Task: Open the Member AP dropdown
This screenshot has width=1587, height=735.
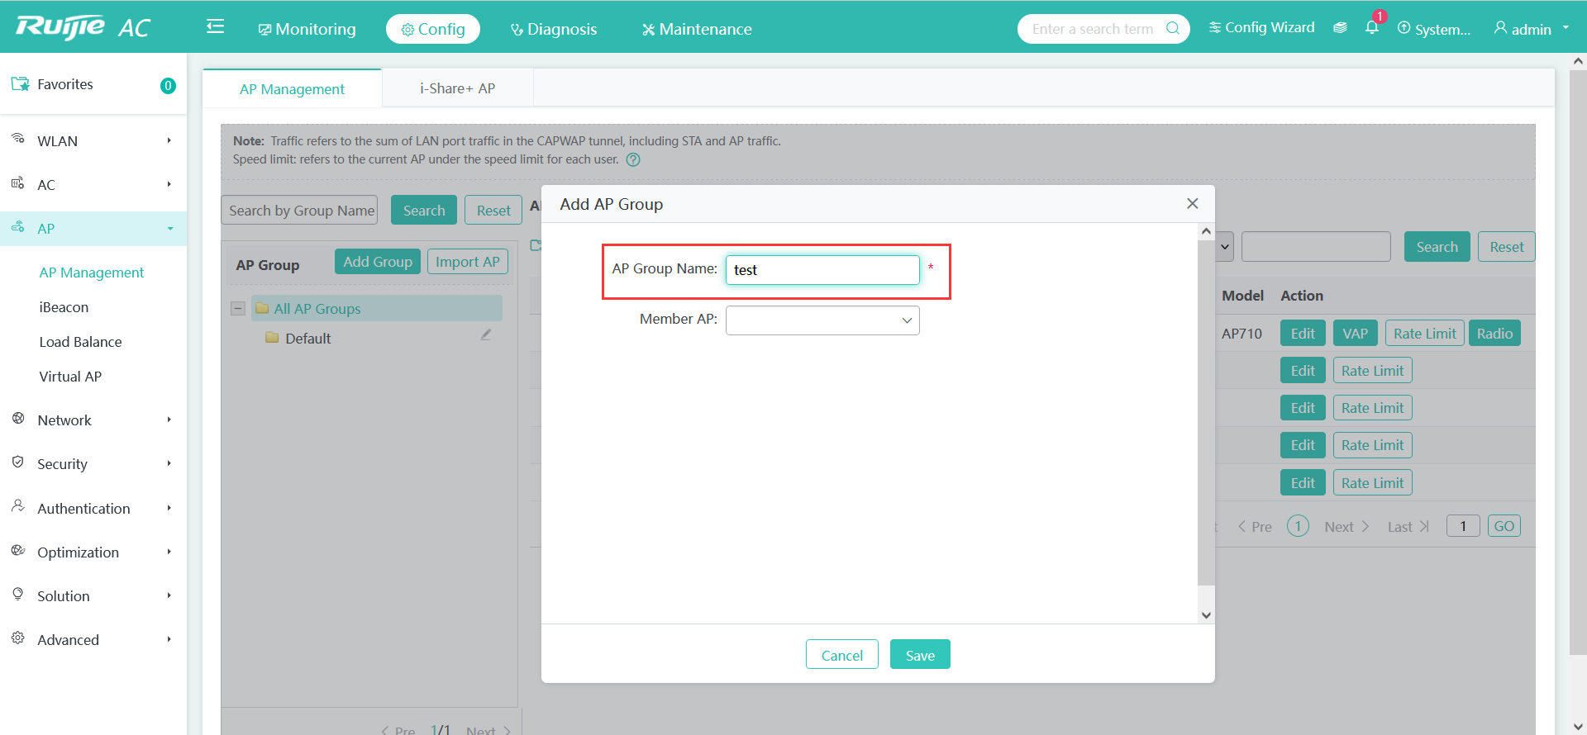Action: tap(822, 320)
